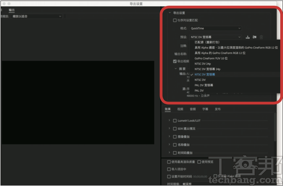Choose the GoPro CineForm YUV 10 位 preset

(234, 58)
